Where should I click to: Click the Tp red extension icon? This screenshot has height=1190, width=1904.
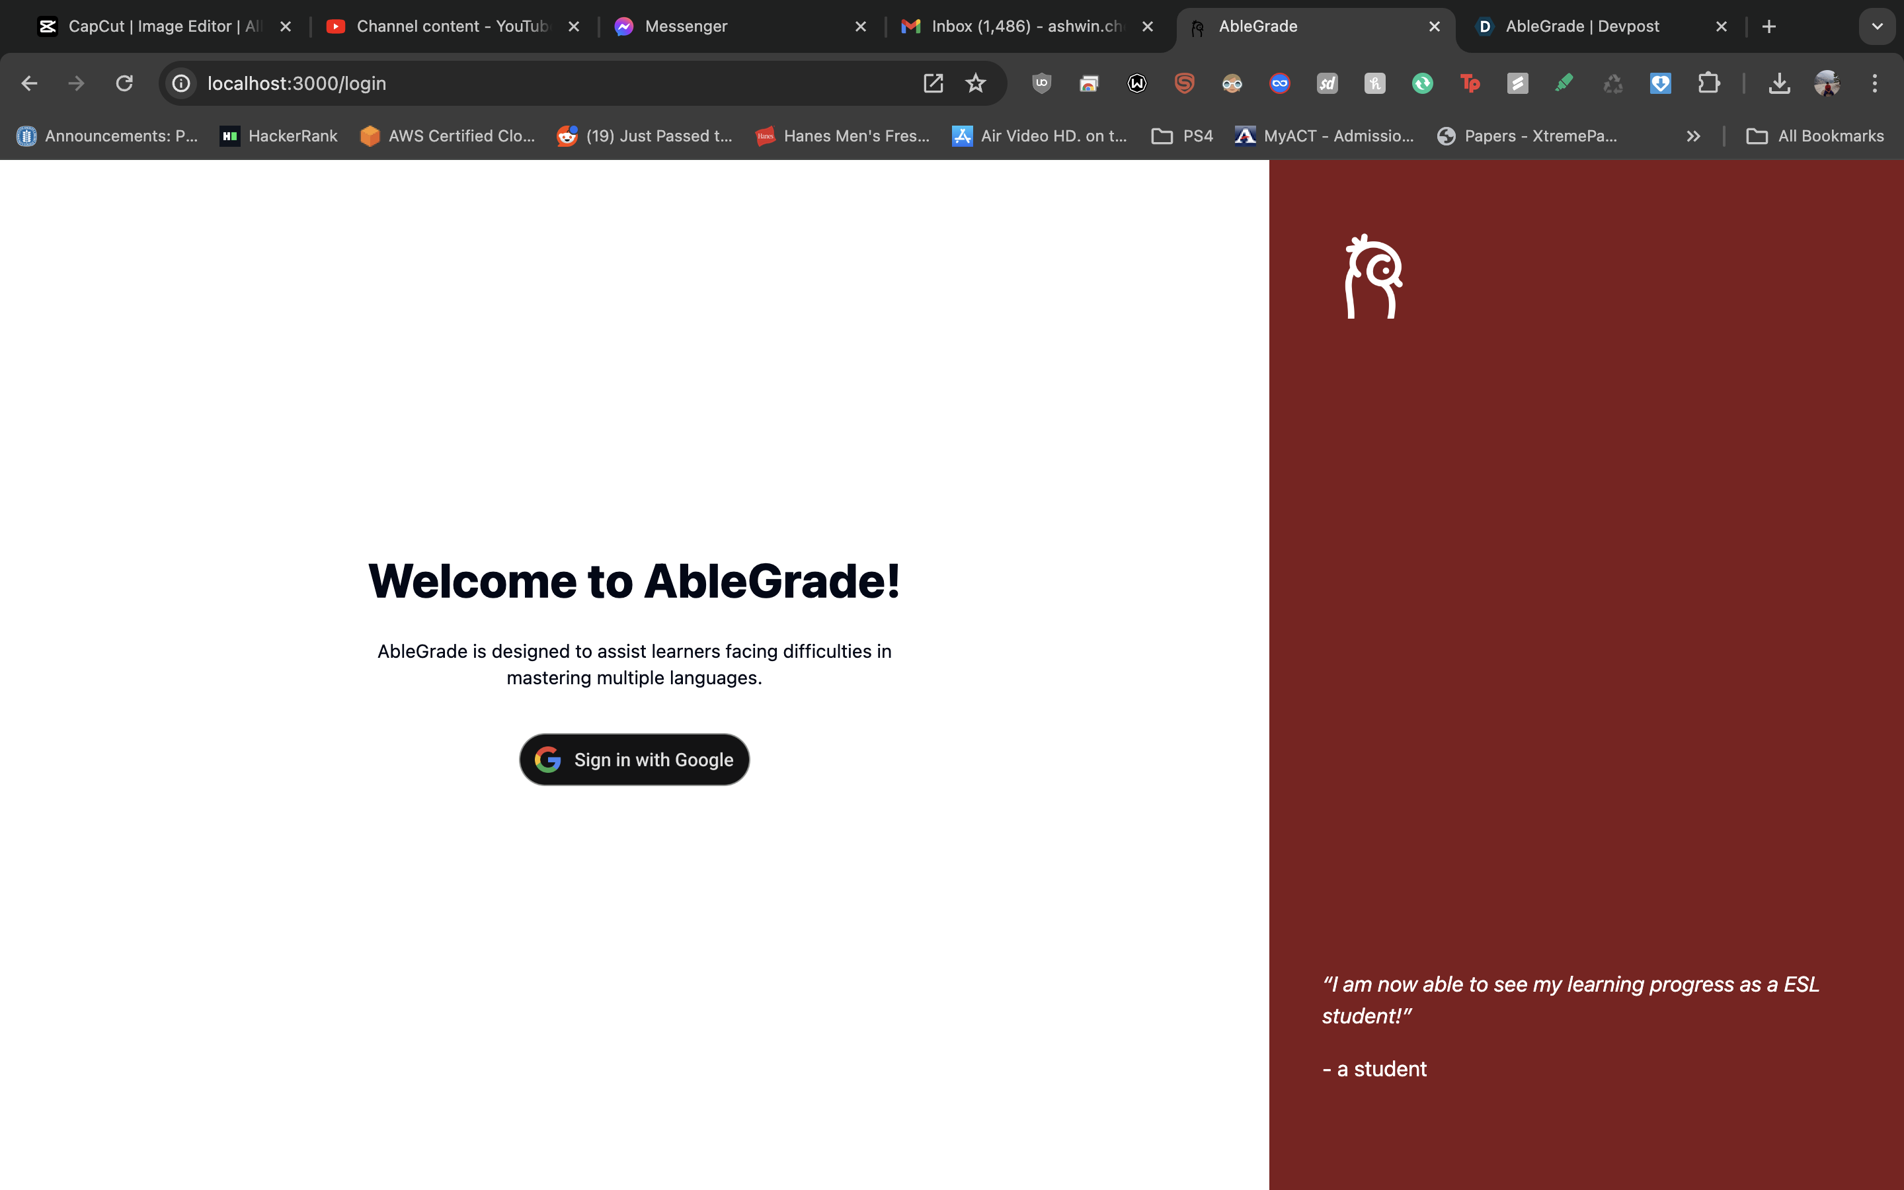pyautogui.click(x=1469, y=83)
